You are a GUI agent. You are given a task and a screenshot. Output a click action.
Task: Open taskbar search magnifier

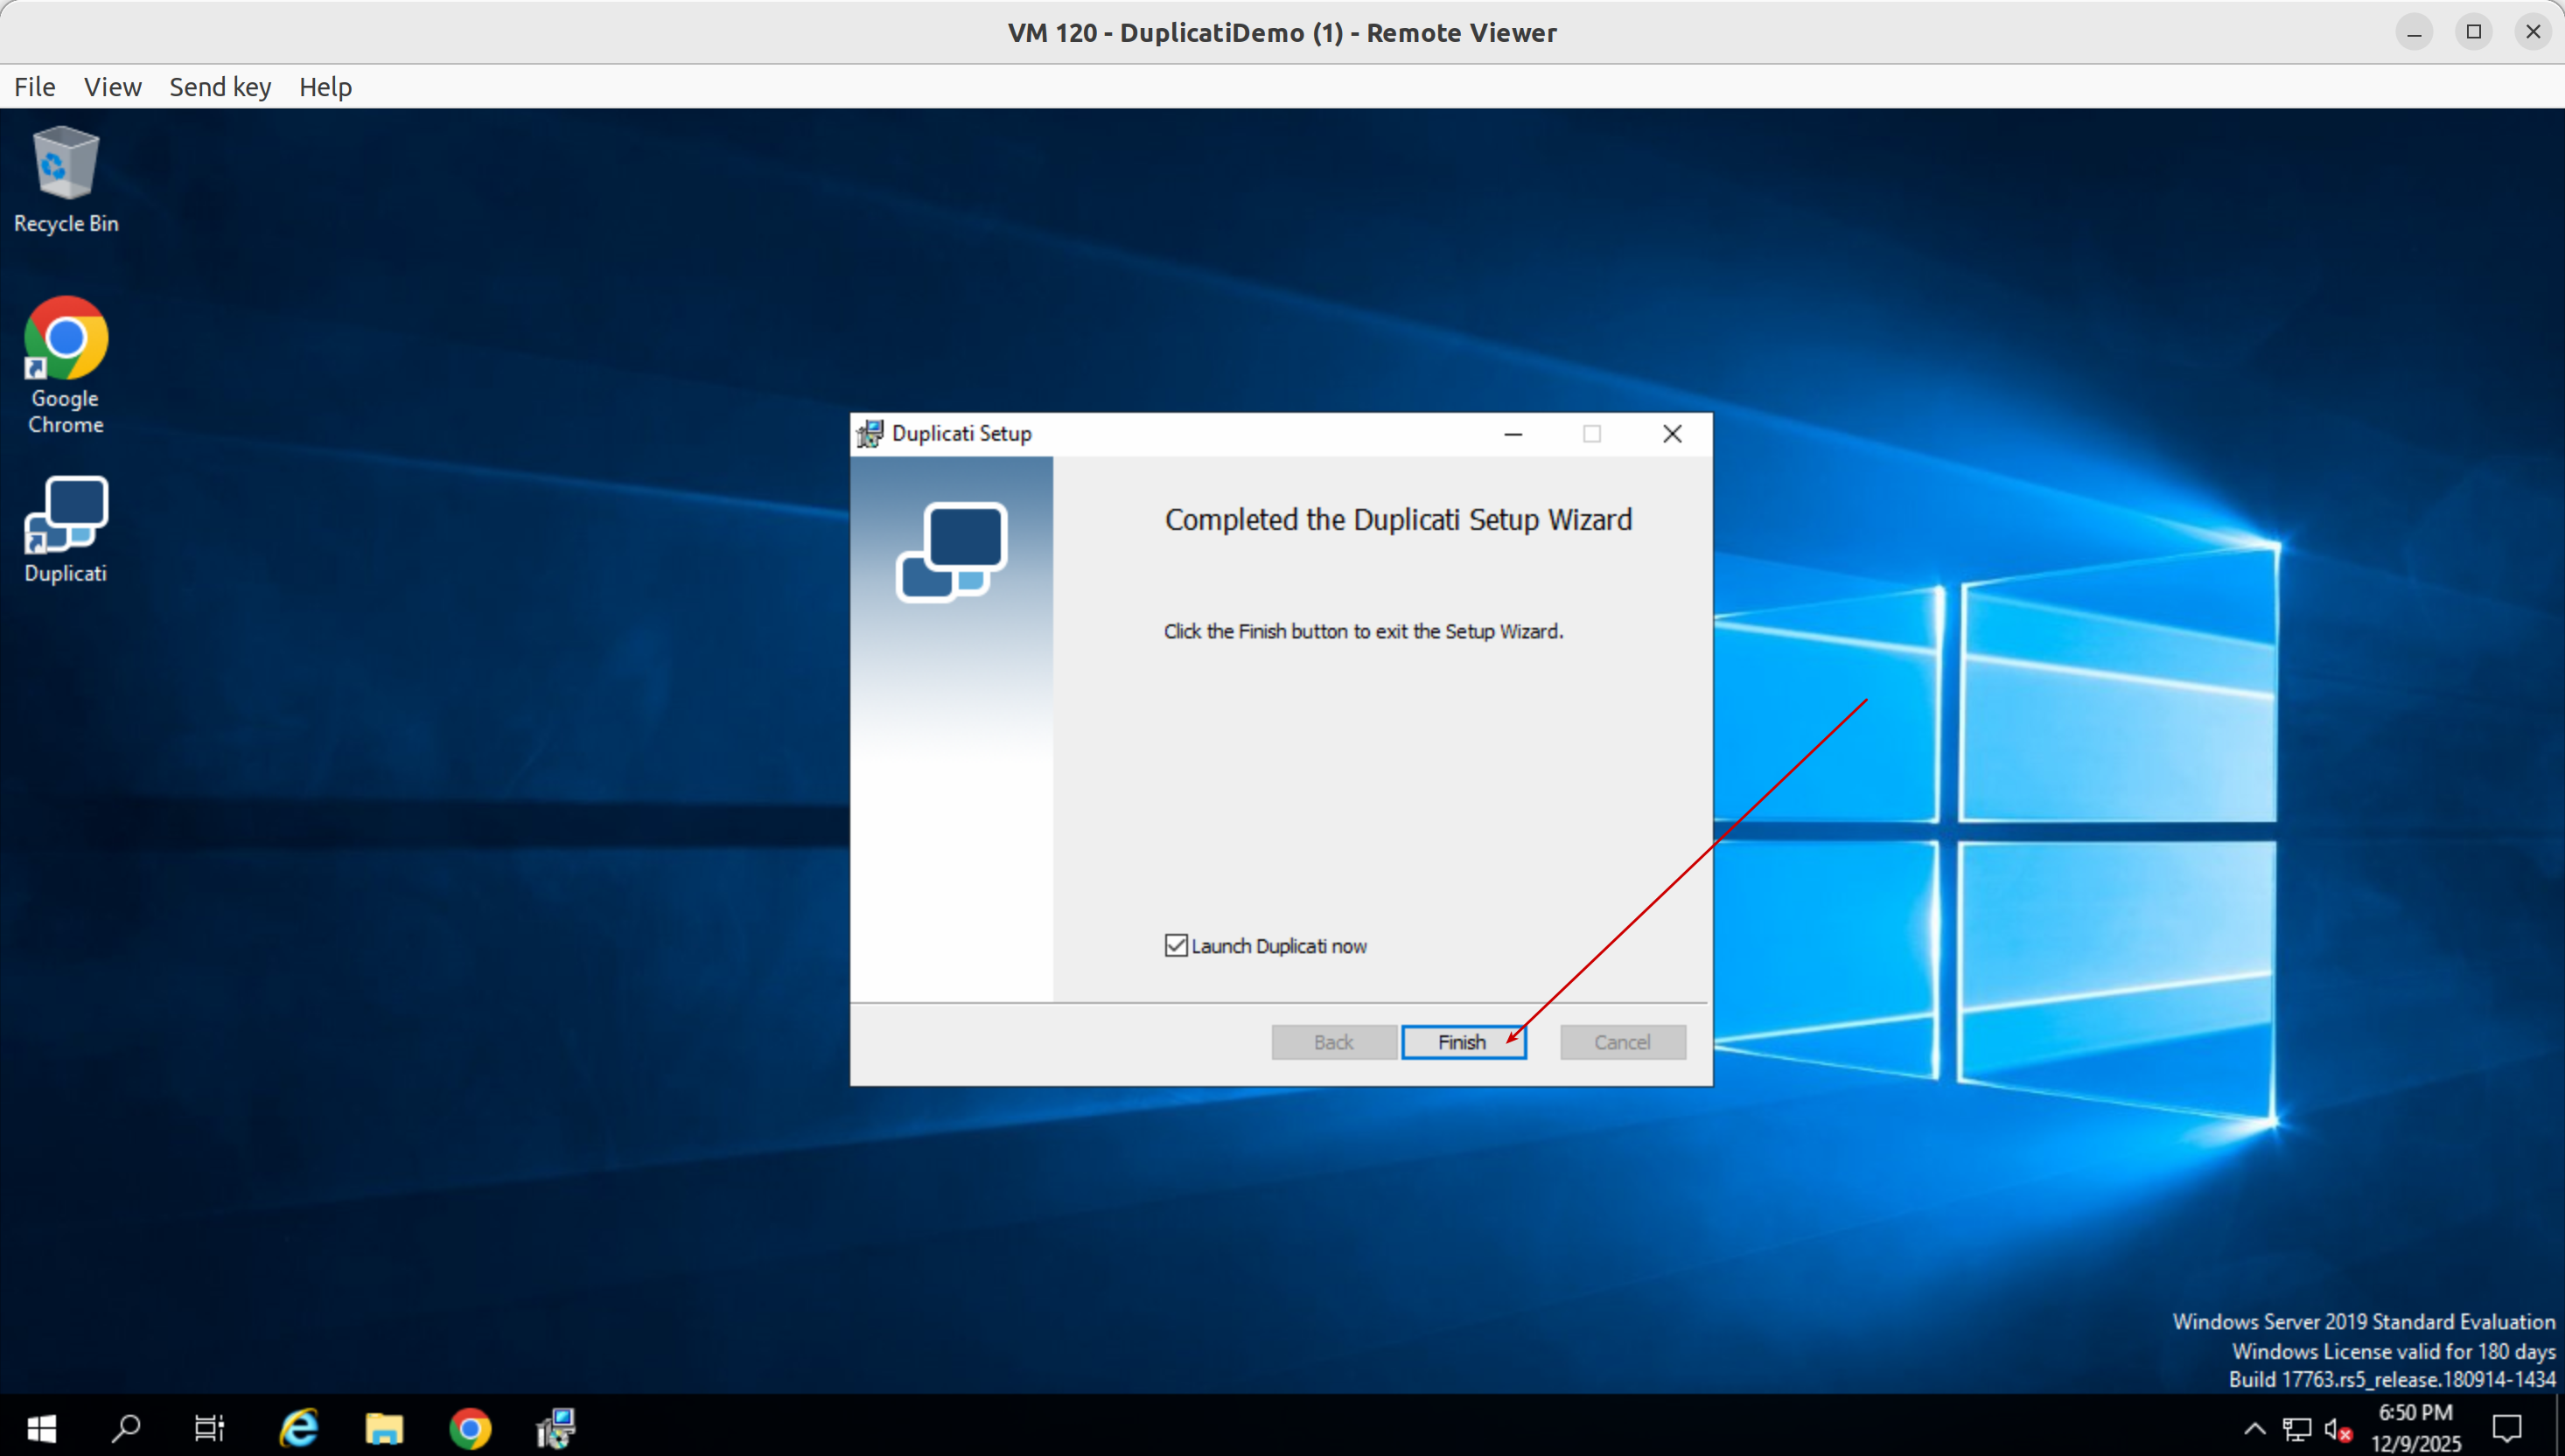click(x=126, y=1428)
